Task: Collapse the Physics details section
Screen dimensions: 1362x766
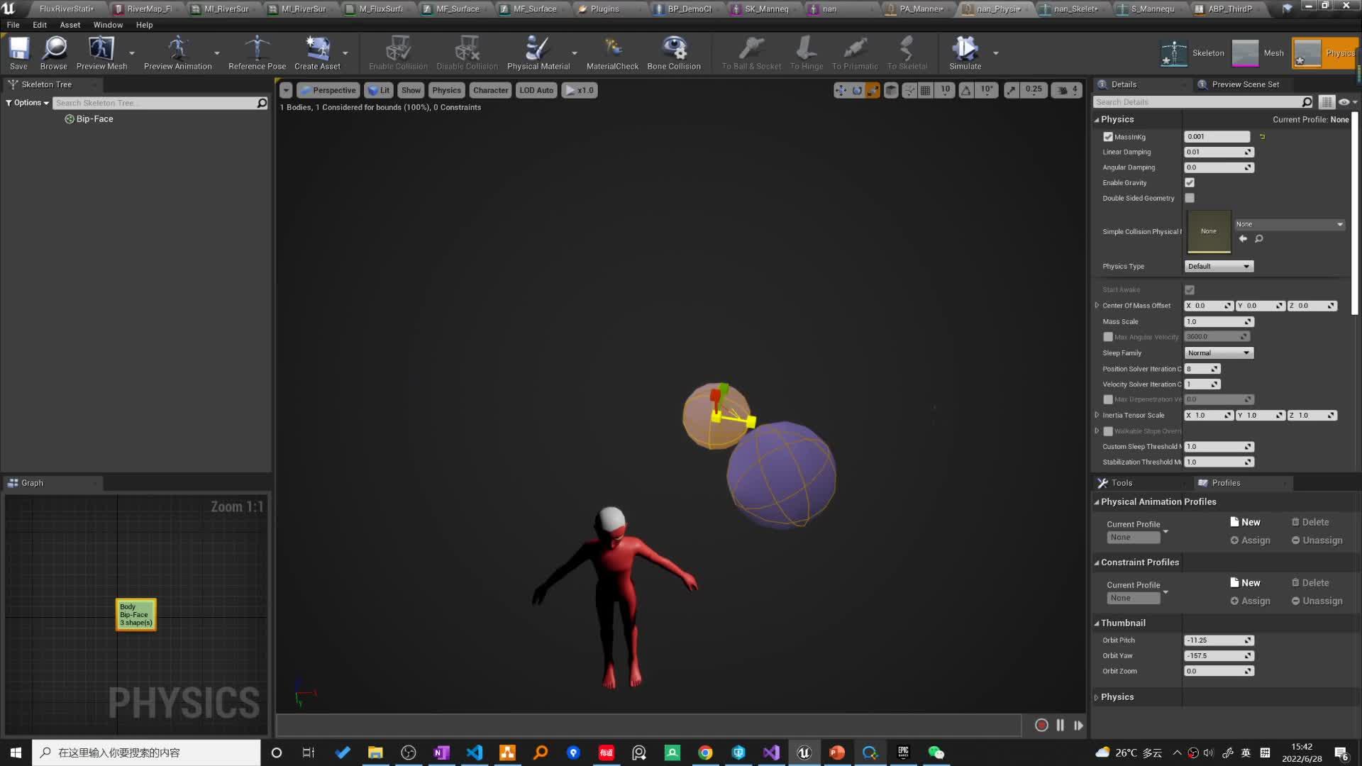Action: point(1099,119)
